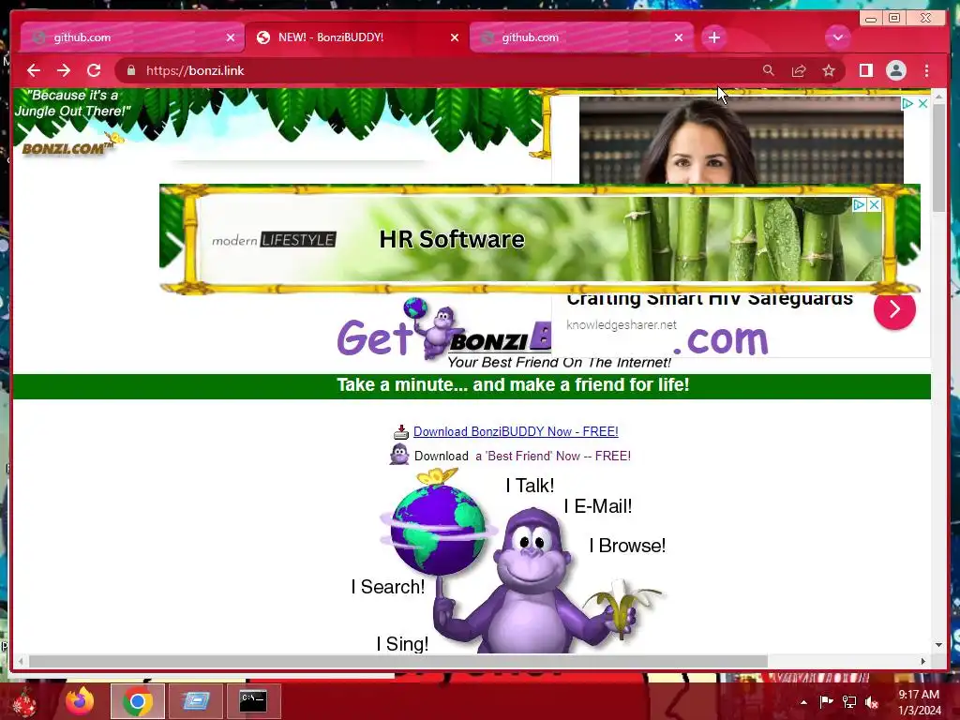
Task: Close the last github.com tab
Action: coord(679,37)
